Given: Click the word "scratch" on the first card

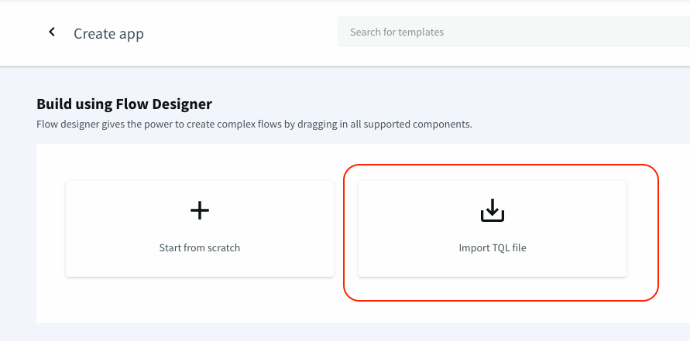Looking at the screenshot, I should (225, 248).
